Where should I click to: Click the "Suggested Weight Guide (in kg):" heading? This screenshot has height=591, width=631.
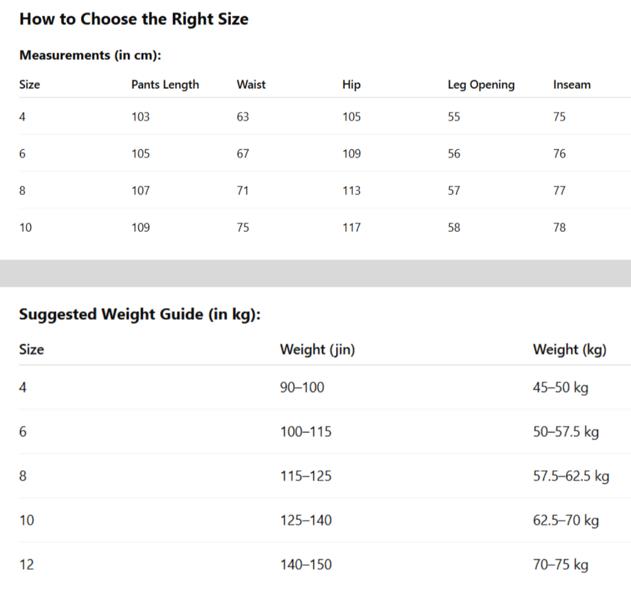(139, 314)
